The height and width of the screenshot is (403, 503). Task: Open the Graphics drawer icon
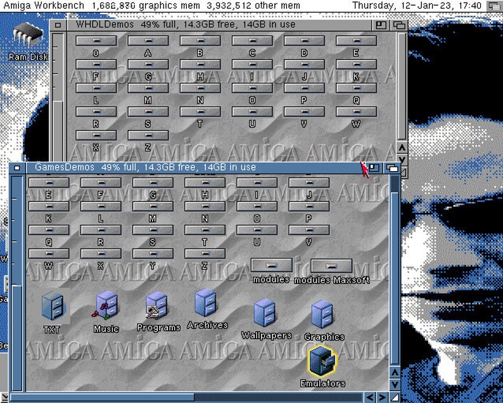[x=322, y=314]
